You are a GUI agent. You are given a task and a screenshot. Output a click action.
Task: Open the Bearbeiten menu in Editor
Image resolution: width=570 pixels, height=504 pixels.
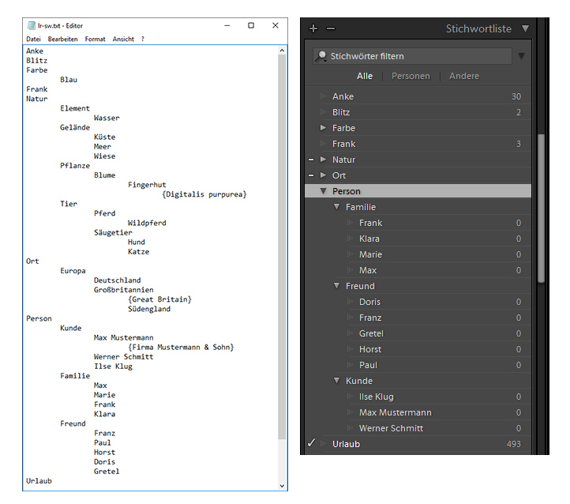[x=63, y=39]
